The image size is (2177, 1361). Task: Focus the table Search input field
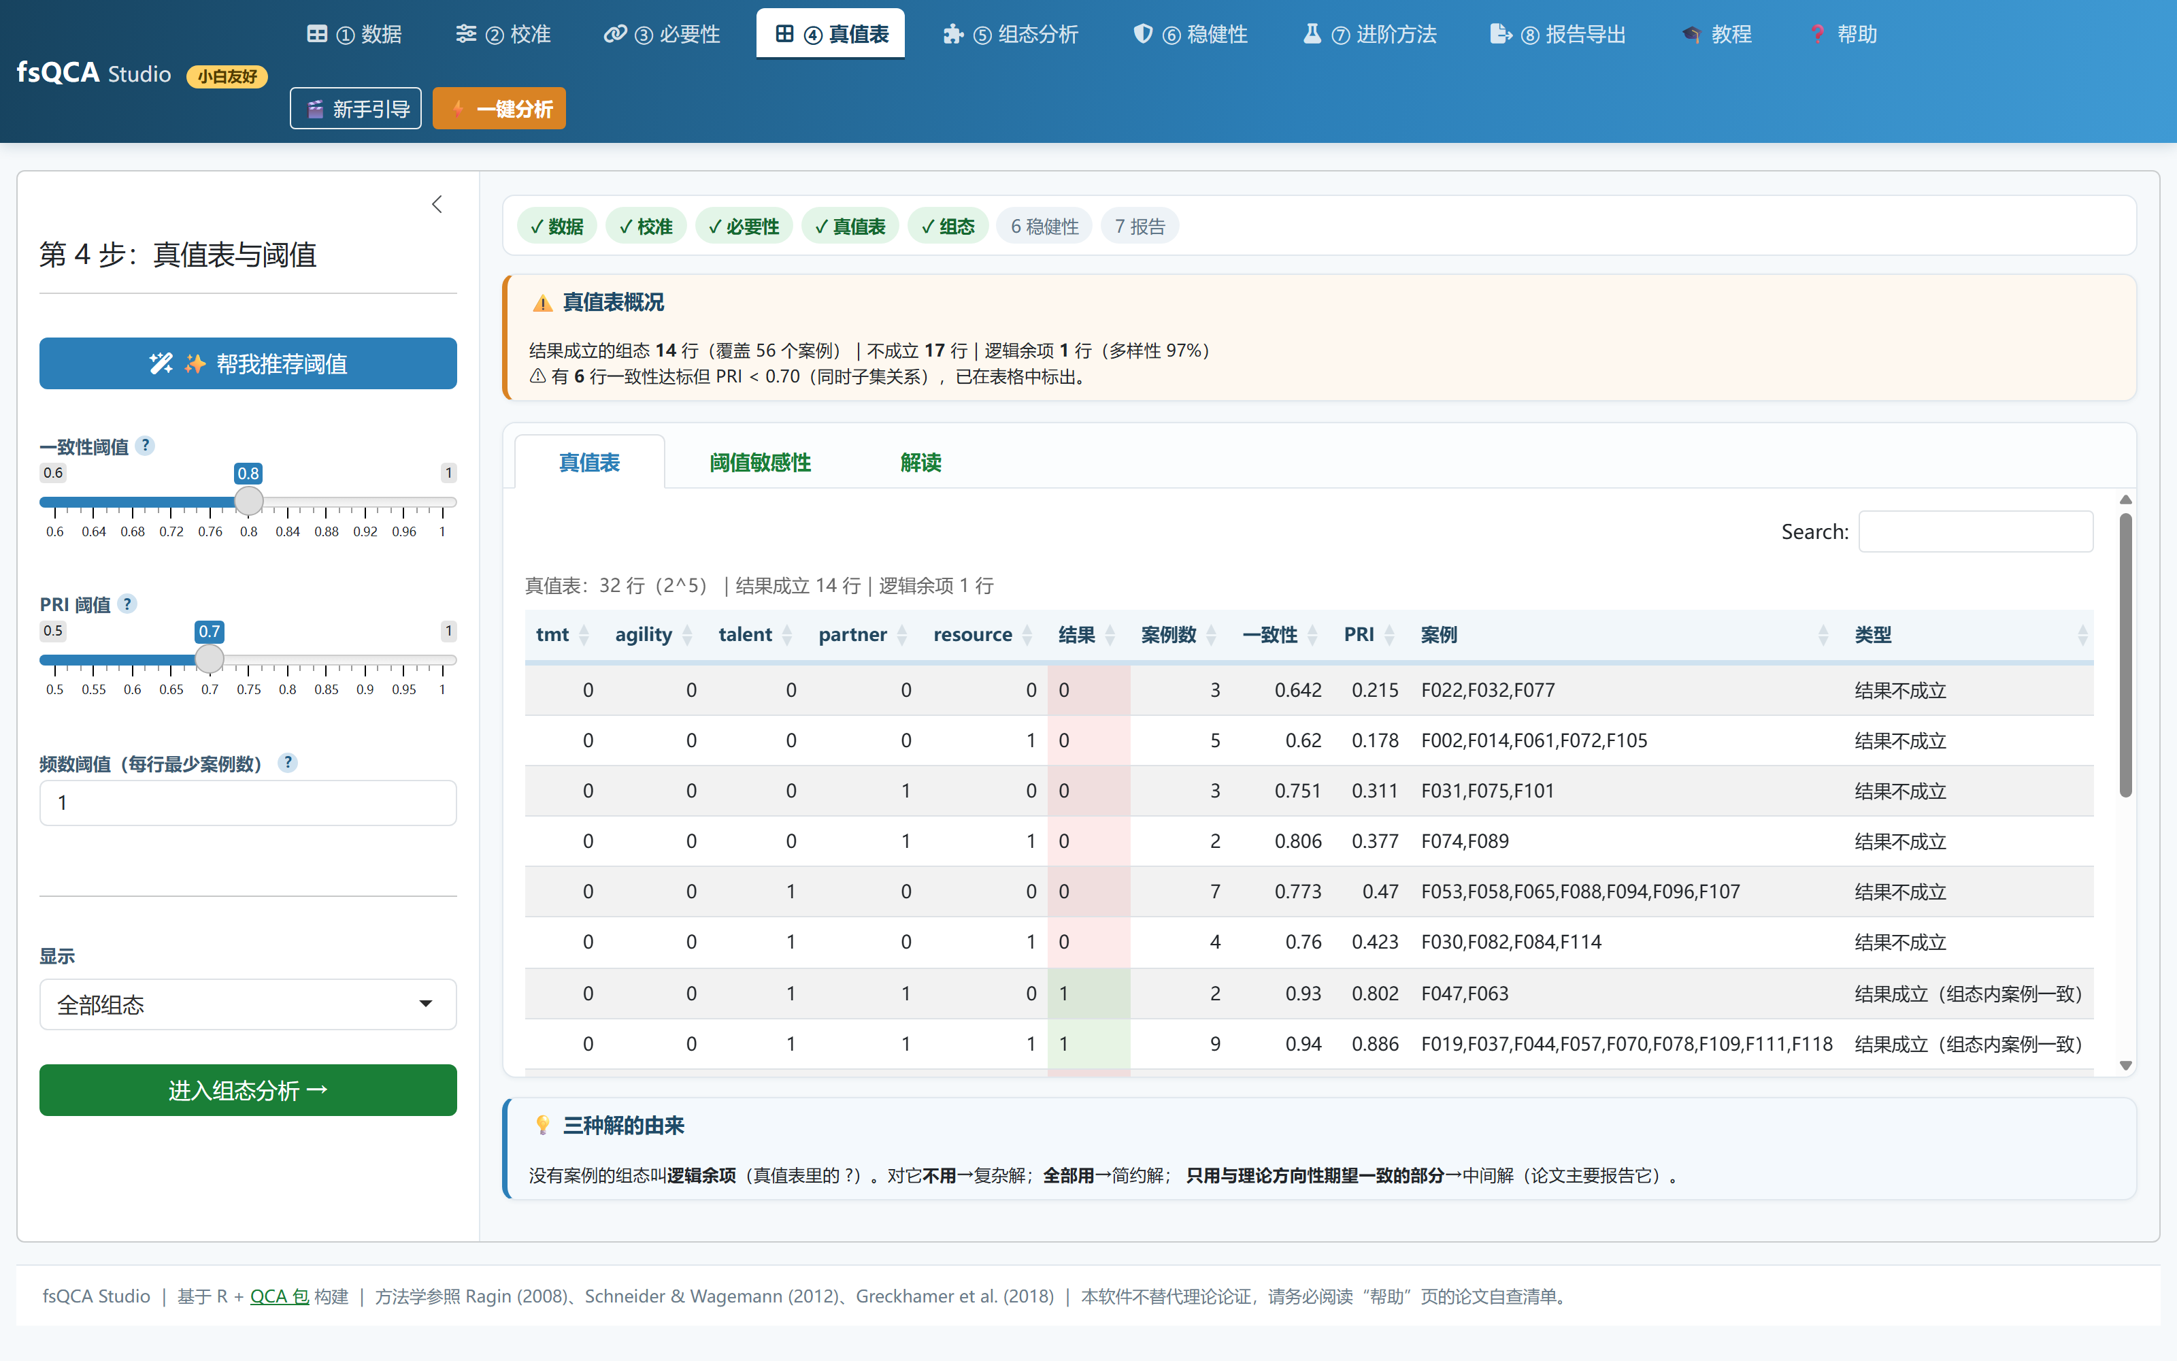pos(1976,532)
